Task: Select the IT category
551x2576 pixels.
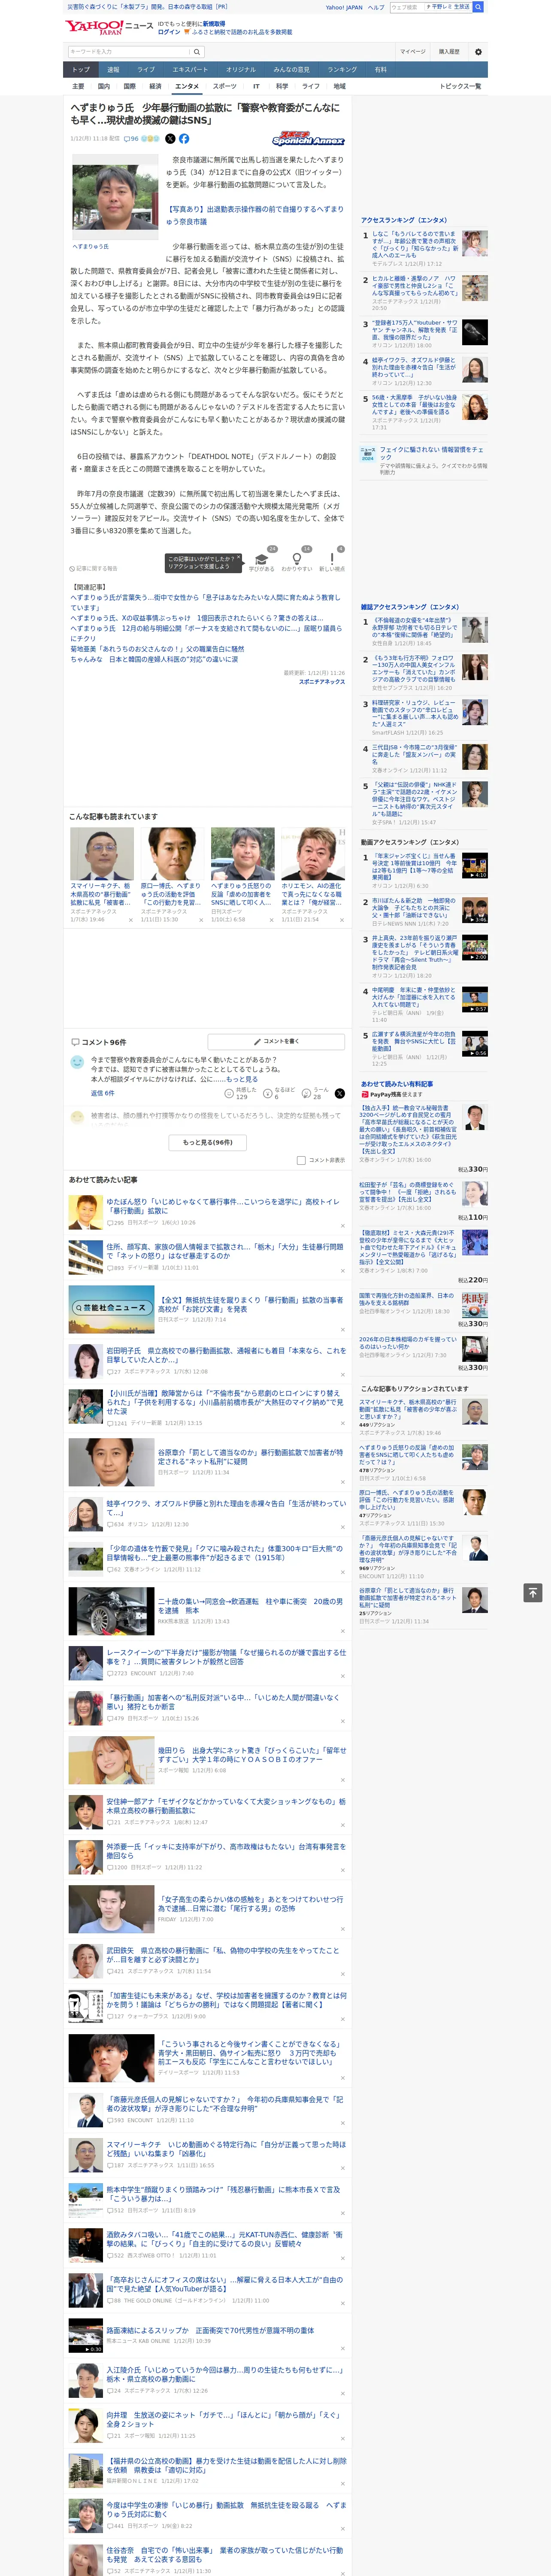Action: (x=256, y=86)
